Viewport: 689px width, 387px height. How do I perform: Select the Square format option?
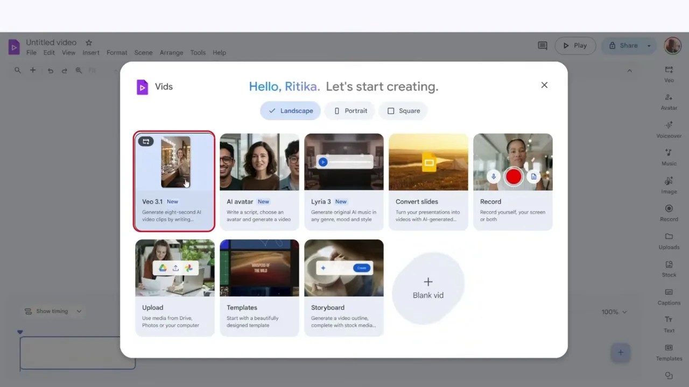(404, 111)
